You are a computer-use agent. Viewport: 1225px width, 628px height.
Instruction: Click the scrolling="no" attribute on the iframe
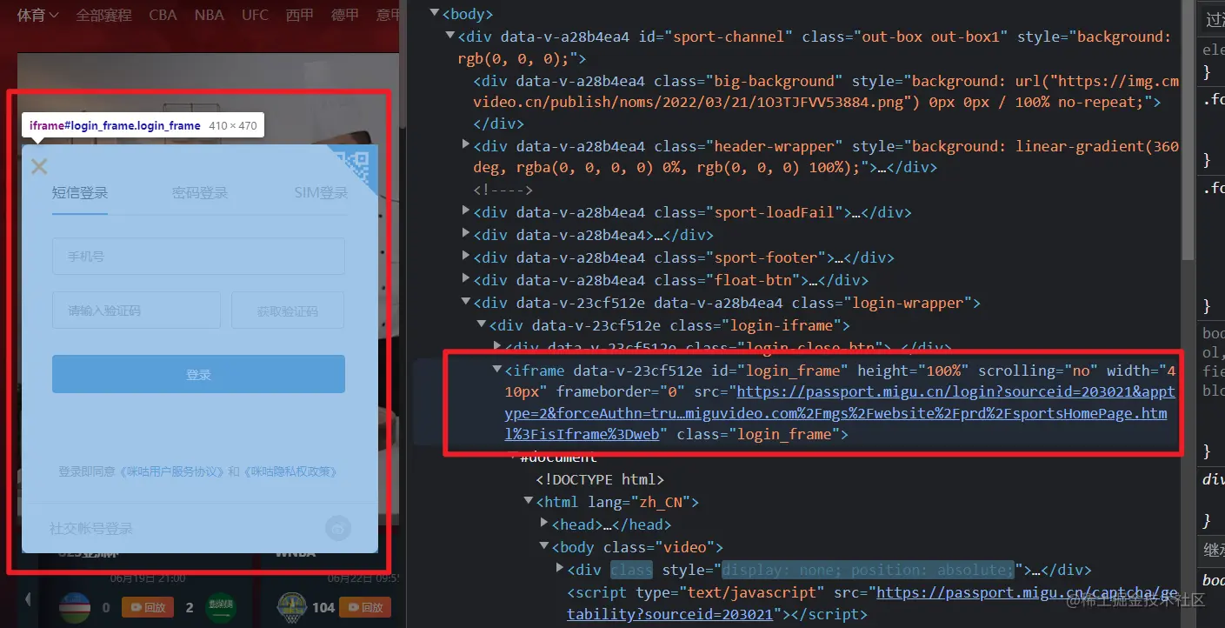coord(1038,370)
